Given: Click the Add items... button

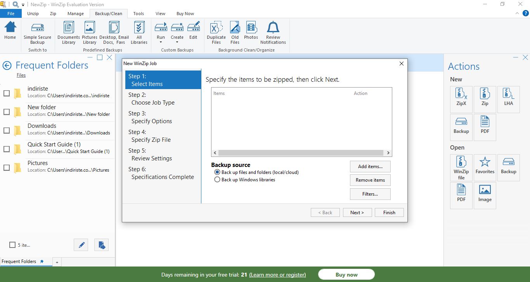Looking at the screenshot, I should [370, 167].
